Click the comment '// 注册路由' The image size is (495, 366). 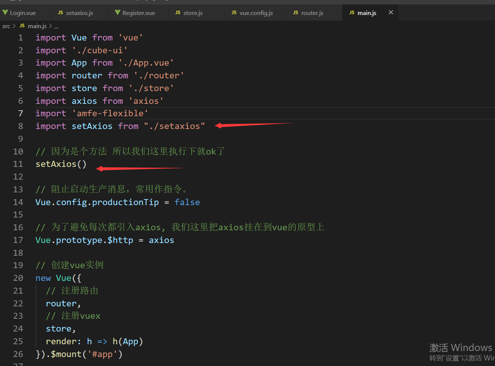(72, 291)
